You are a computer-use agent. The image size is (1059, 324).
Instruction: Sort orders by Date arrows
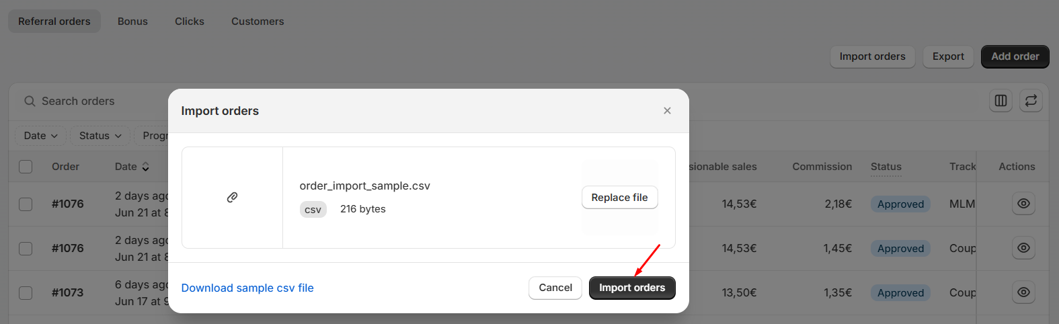click(145, 167)
